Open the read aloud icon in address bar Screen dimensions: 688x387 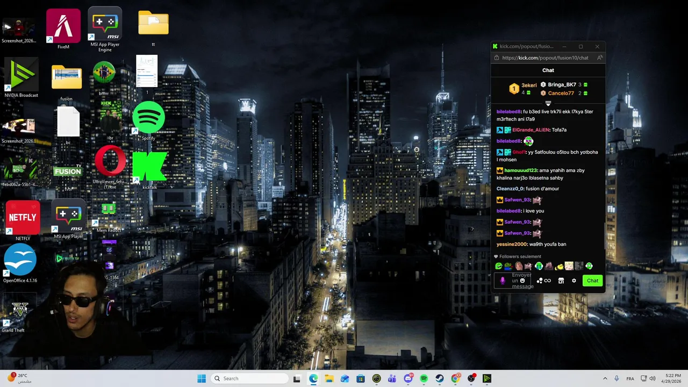click(599, 58)
